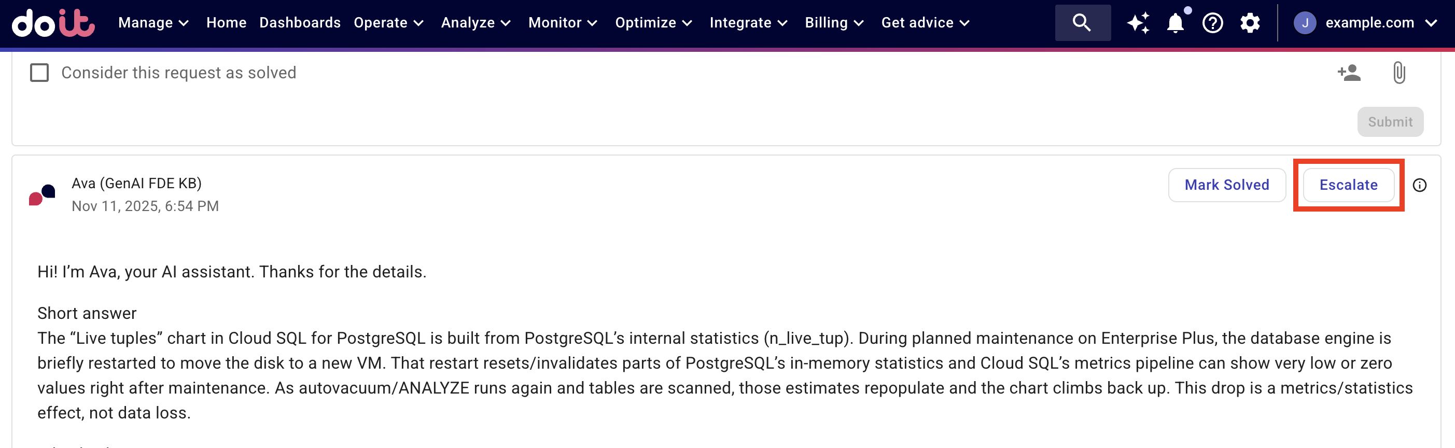Click the info icon beside Escalate
Screen dimensions: 1455x448
[1419, 185]
